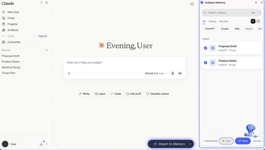
Task: Star the selected memories
Action: pos(226,141)
